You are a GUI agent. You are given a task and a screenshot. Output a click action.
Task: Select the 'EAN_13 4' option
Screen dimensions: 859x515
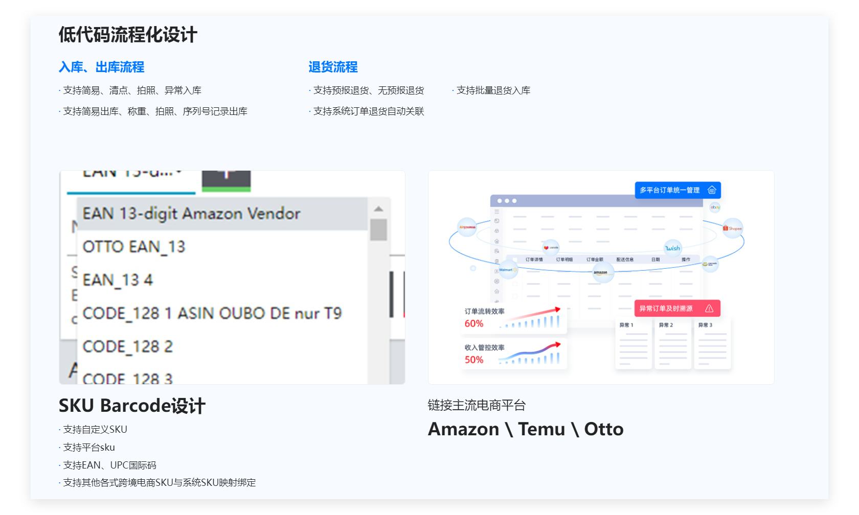[222, 280]
